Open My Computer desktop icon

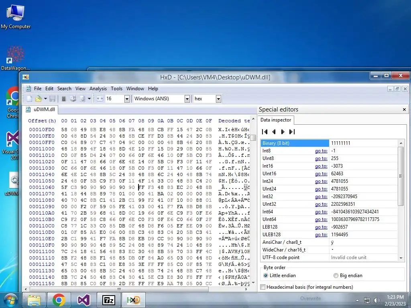point(16,16)
